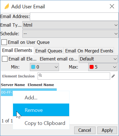Open the Min severity dropdown
Viewport: 119px width, 136px height.
(x=44, y=67)
